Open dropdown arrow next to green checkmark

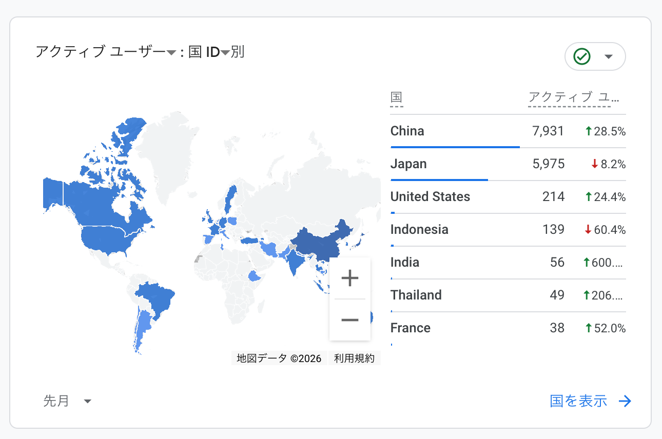[x=609, y=56]
